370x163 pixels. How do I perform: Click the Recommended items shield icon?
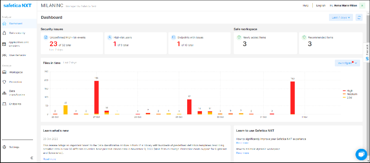[x=304, y=37]
